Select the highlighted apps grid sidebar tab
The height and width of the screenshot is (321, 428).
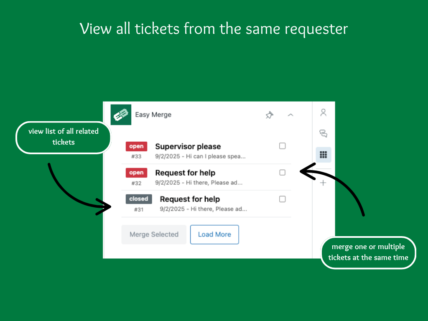[323, 154]
